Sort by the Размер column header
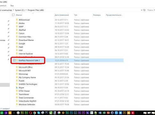This screenshot has height=115, width=155. click(97, 15)
